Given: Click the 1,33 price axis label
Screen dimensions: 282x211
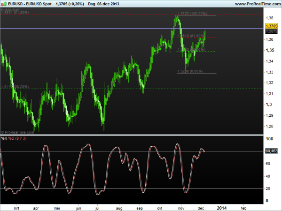Looking at the screenshot, I should coord(269,72).
